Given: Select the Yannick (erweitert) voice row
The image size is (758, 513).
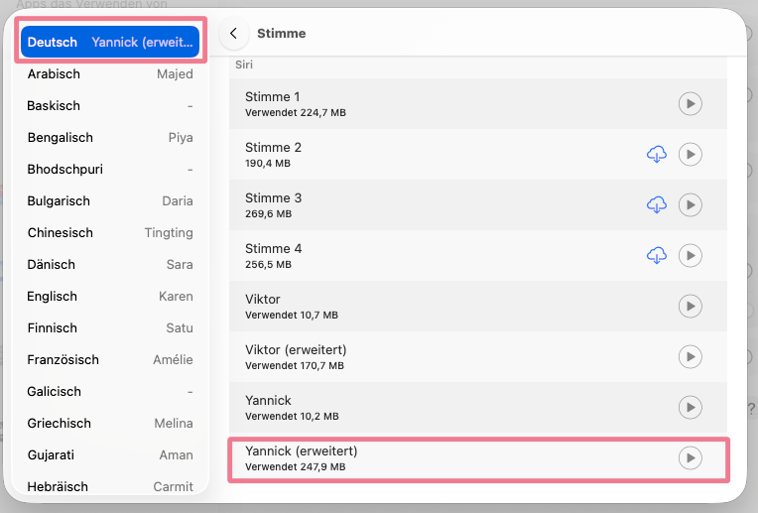Looking at the screenshot, I should coord(446,458).
